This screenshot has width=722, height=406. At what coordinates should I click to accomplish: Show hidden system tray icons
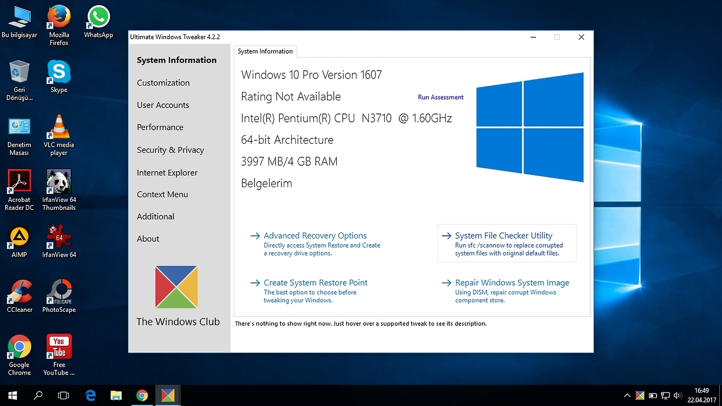click(627, 396)
